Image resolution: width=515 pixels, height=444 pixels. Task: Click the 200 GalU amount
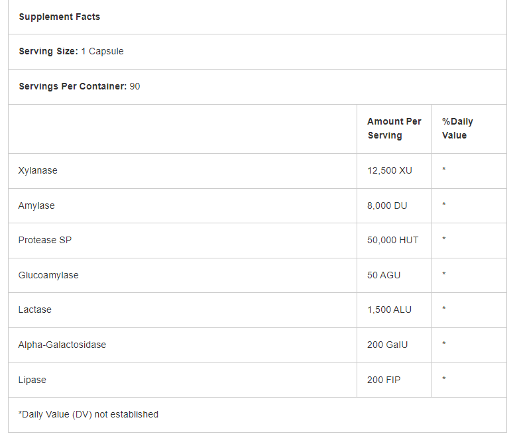386,345
